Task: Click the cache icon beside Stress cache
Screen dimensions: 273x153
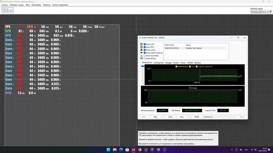Action: pos(141,50)
